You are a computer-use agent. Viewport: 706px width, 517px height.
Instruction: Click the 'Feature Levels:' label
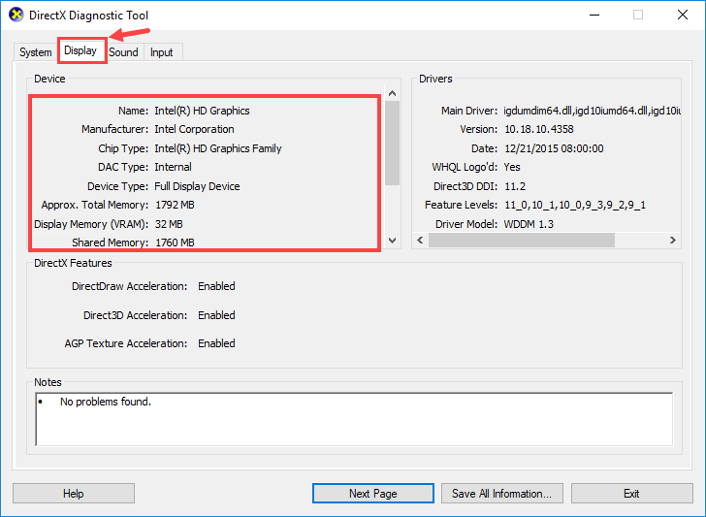tap(461, 205)
